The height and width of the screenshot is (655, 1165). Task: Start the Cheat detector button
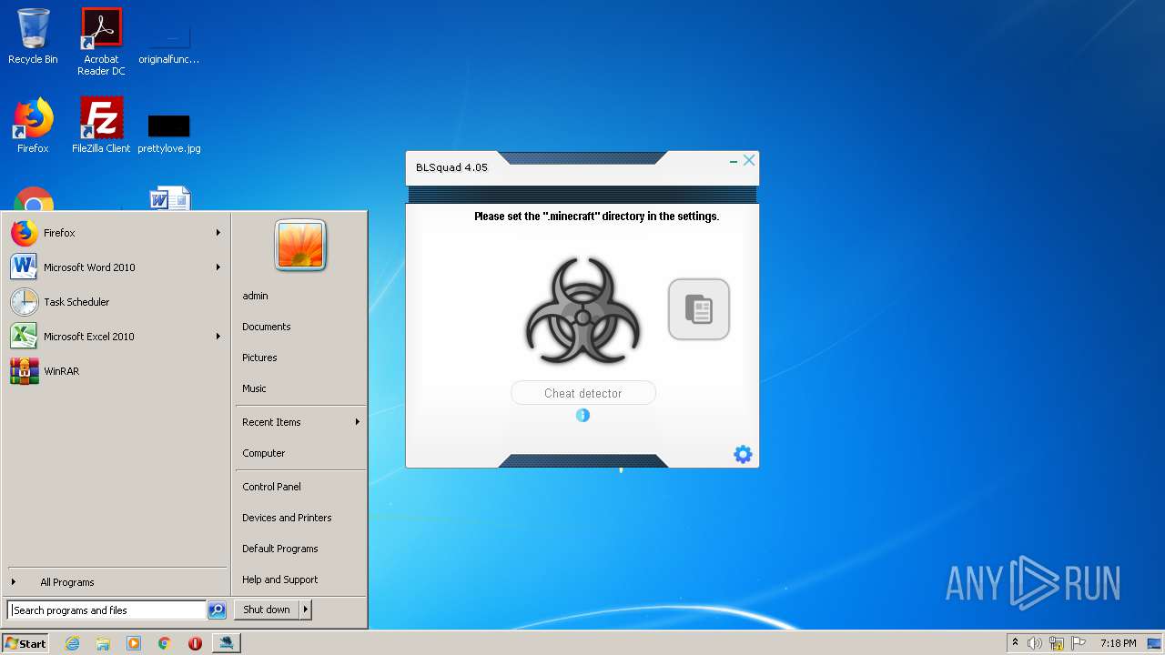coord(582,393)
